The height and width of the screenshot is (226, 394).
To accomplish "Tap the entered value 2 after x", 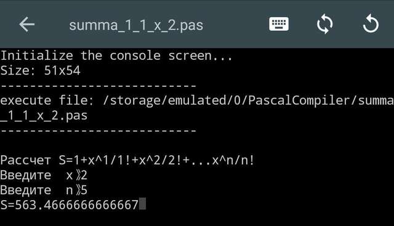I will [84, 176].
